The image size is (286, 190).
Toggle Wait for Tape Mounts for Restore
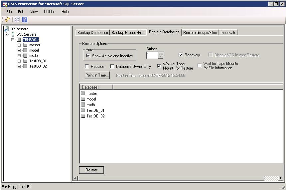point(159,66)
